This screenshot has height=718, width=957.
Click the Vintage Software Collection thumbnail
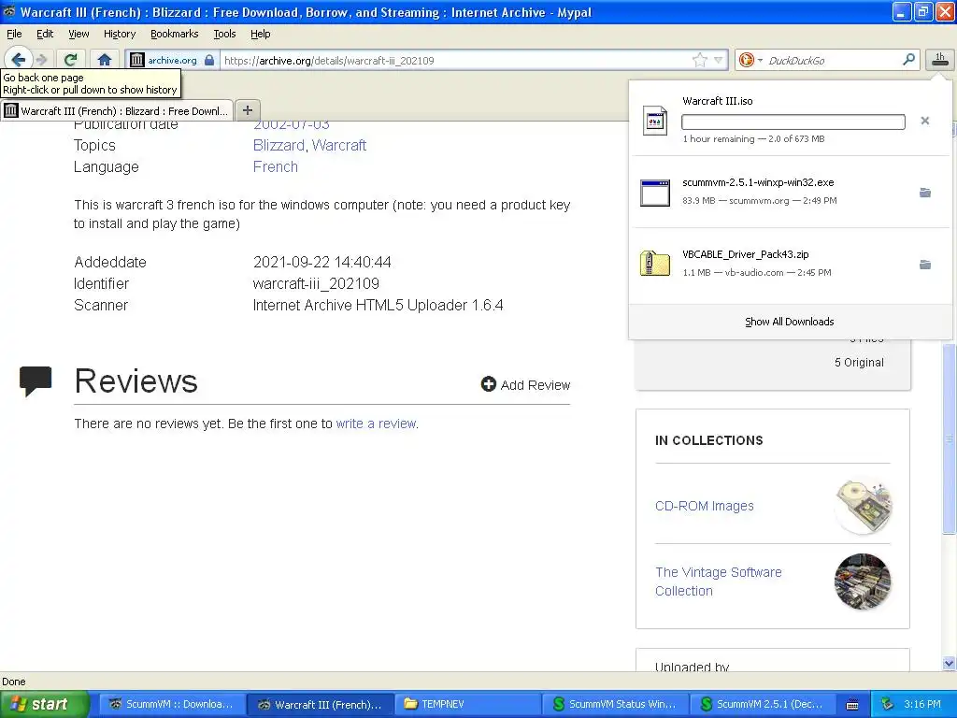point(863,582)
